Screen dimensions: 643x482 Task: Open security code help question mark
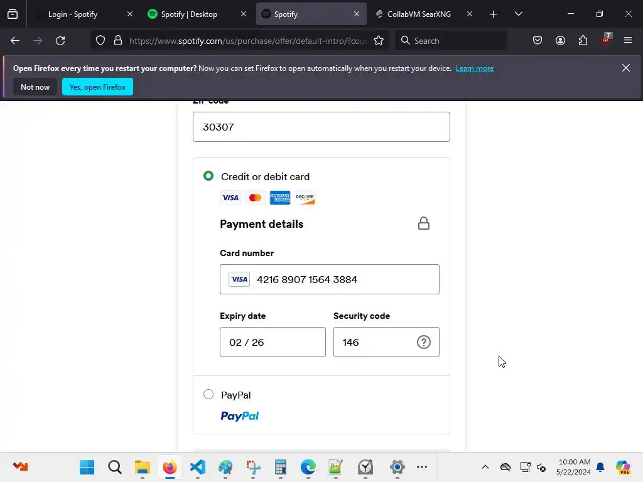point(424,342)
